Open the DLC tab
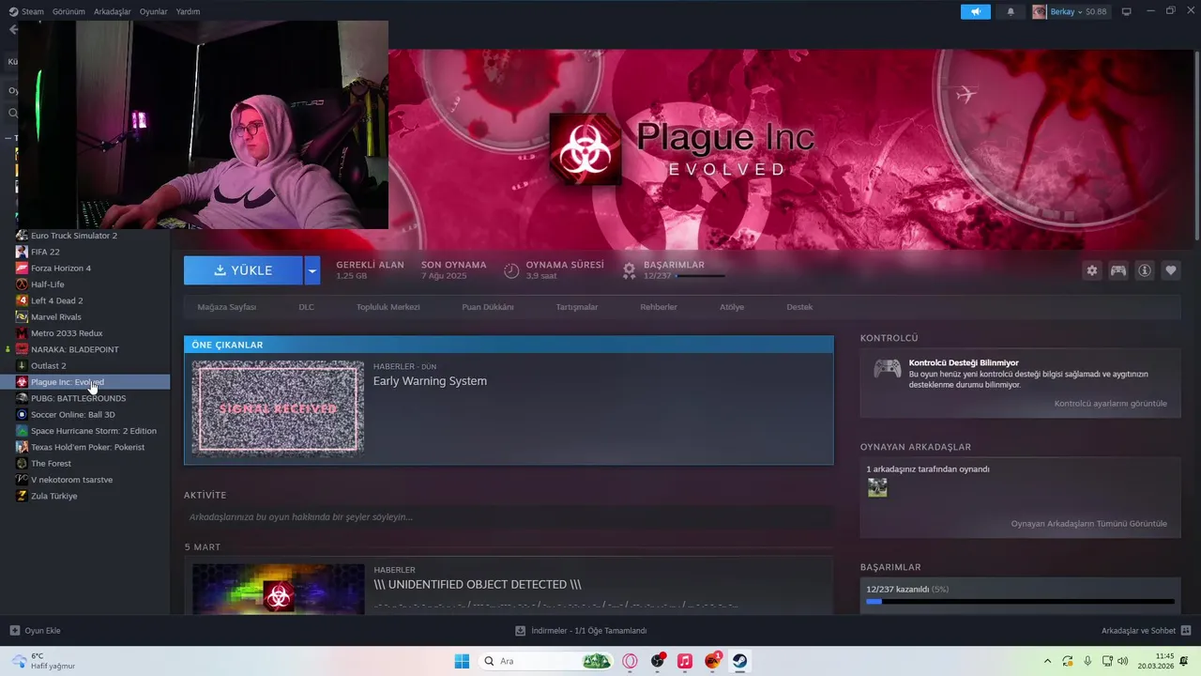Screen dimensions: 1201x676 tap(307, 307)
